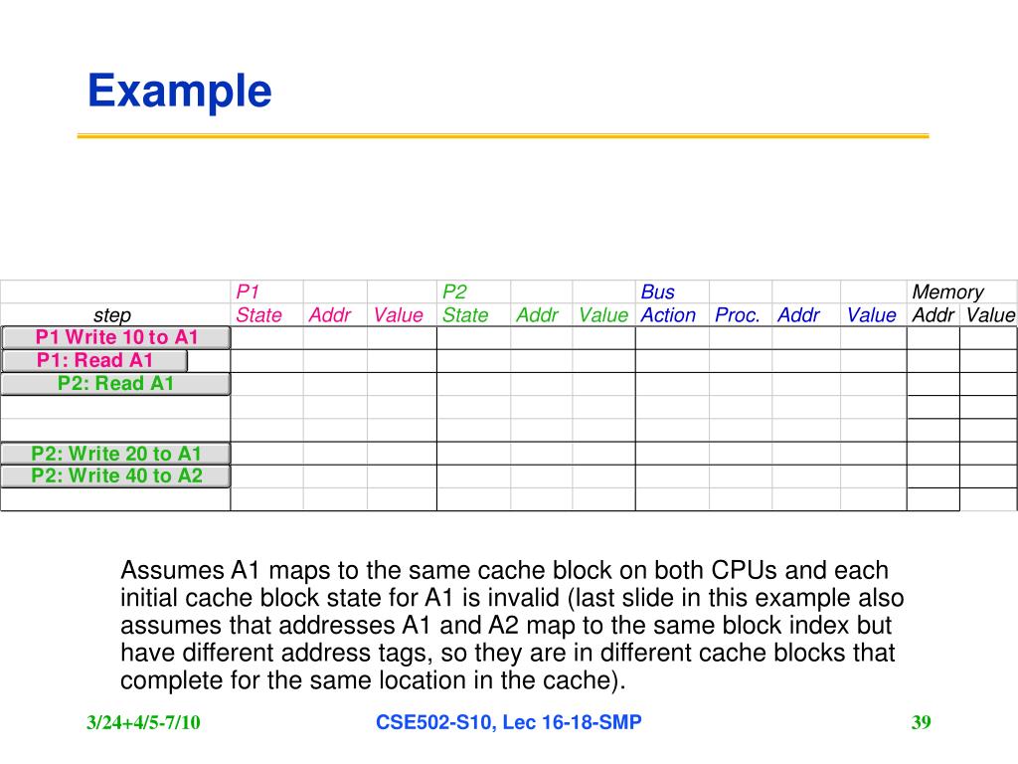Click the Memory 'Value' column header
The height and width of the screenshot is (764, 1018).
click(990, 315)
